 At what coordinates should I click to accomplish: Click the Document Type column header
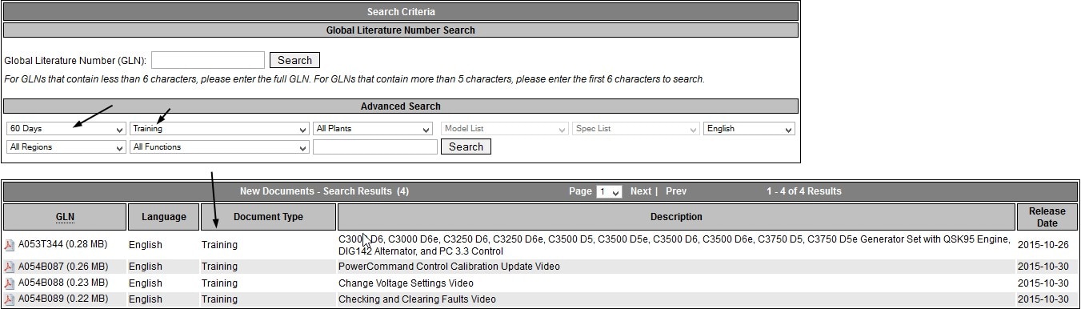[268, 217]
